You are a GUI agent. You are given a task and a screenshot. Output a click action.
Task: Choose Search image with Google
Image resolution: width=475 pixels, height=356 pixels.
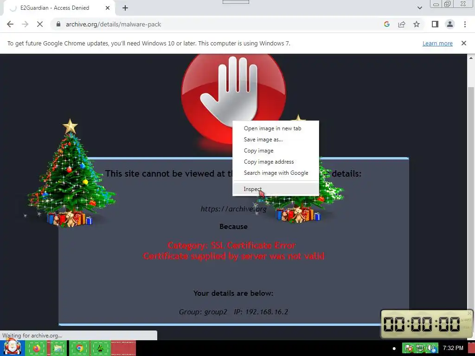276,173
